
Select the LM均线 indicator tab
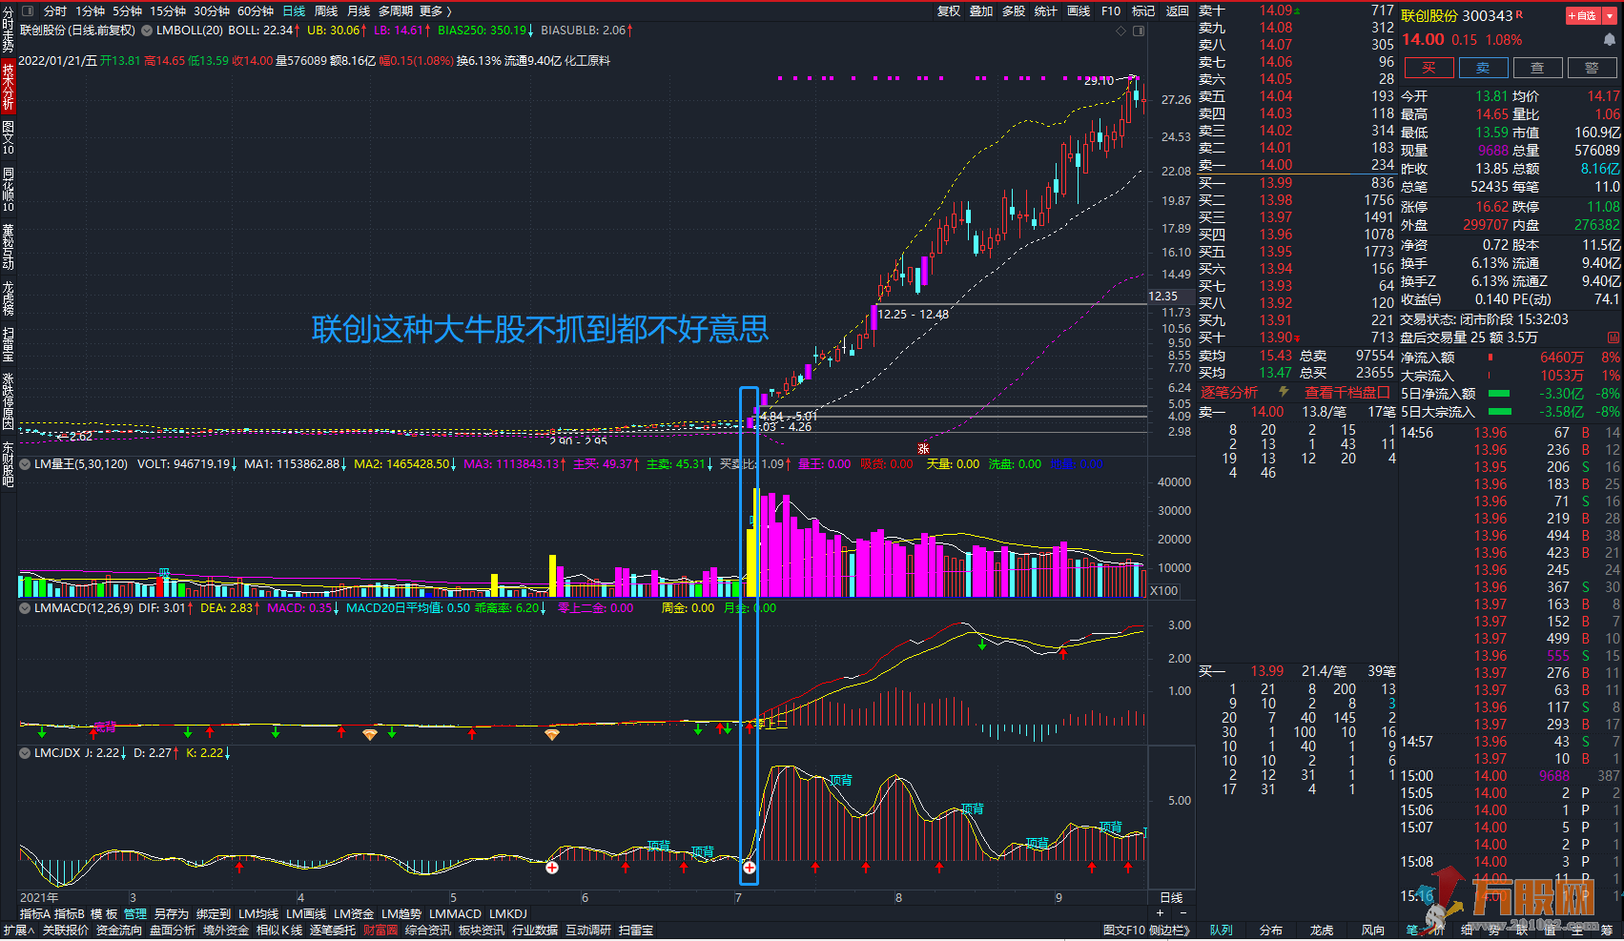pos(258,914)
